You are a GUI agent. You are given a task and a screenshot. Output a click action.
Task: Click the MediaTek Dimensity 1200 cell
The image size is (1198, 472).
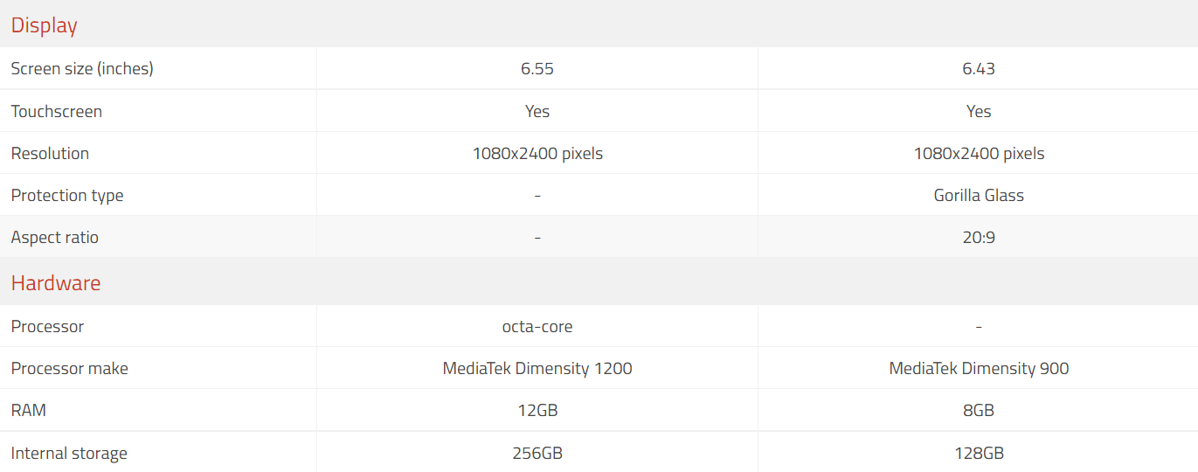click(x=537, y=368)
